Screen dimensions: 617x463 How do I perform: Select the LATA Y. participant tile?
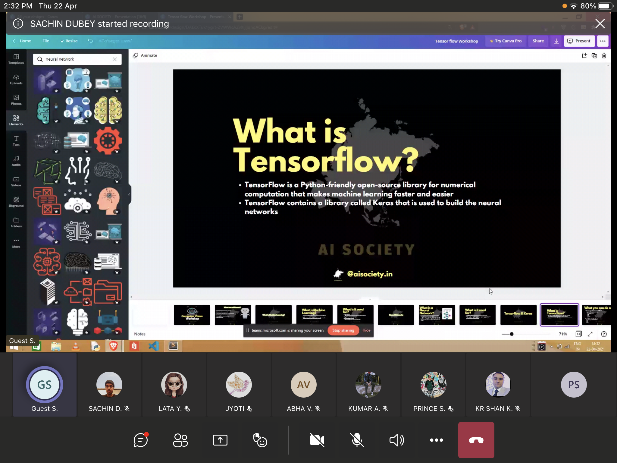[x=174, y=385]
